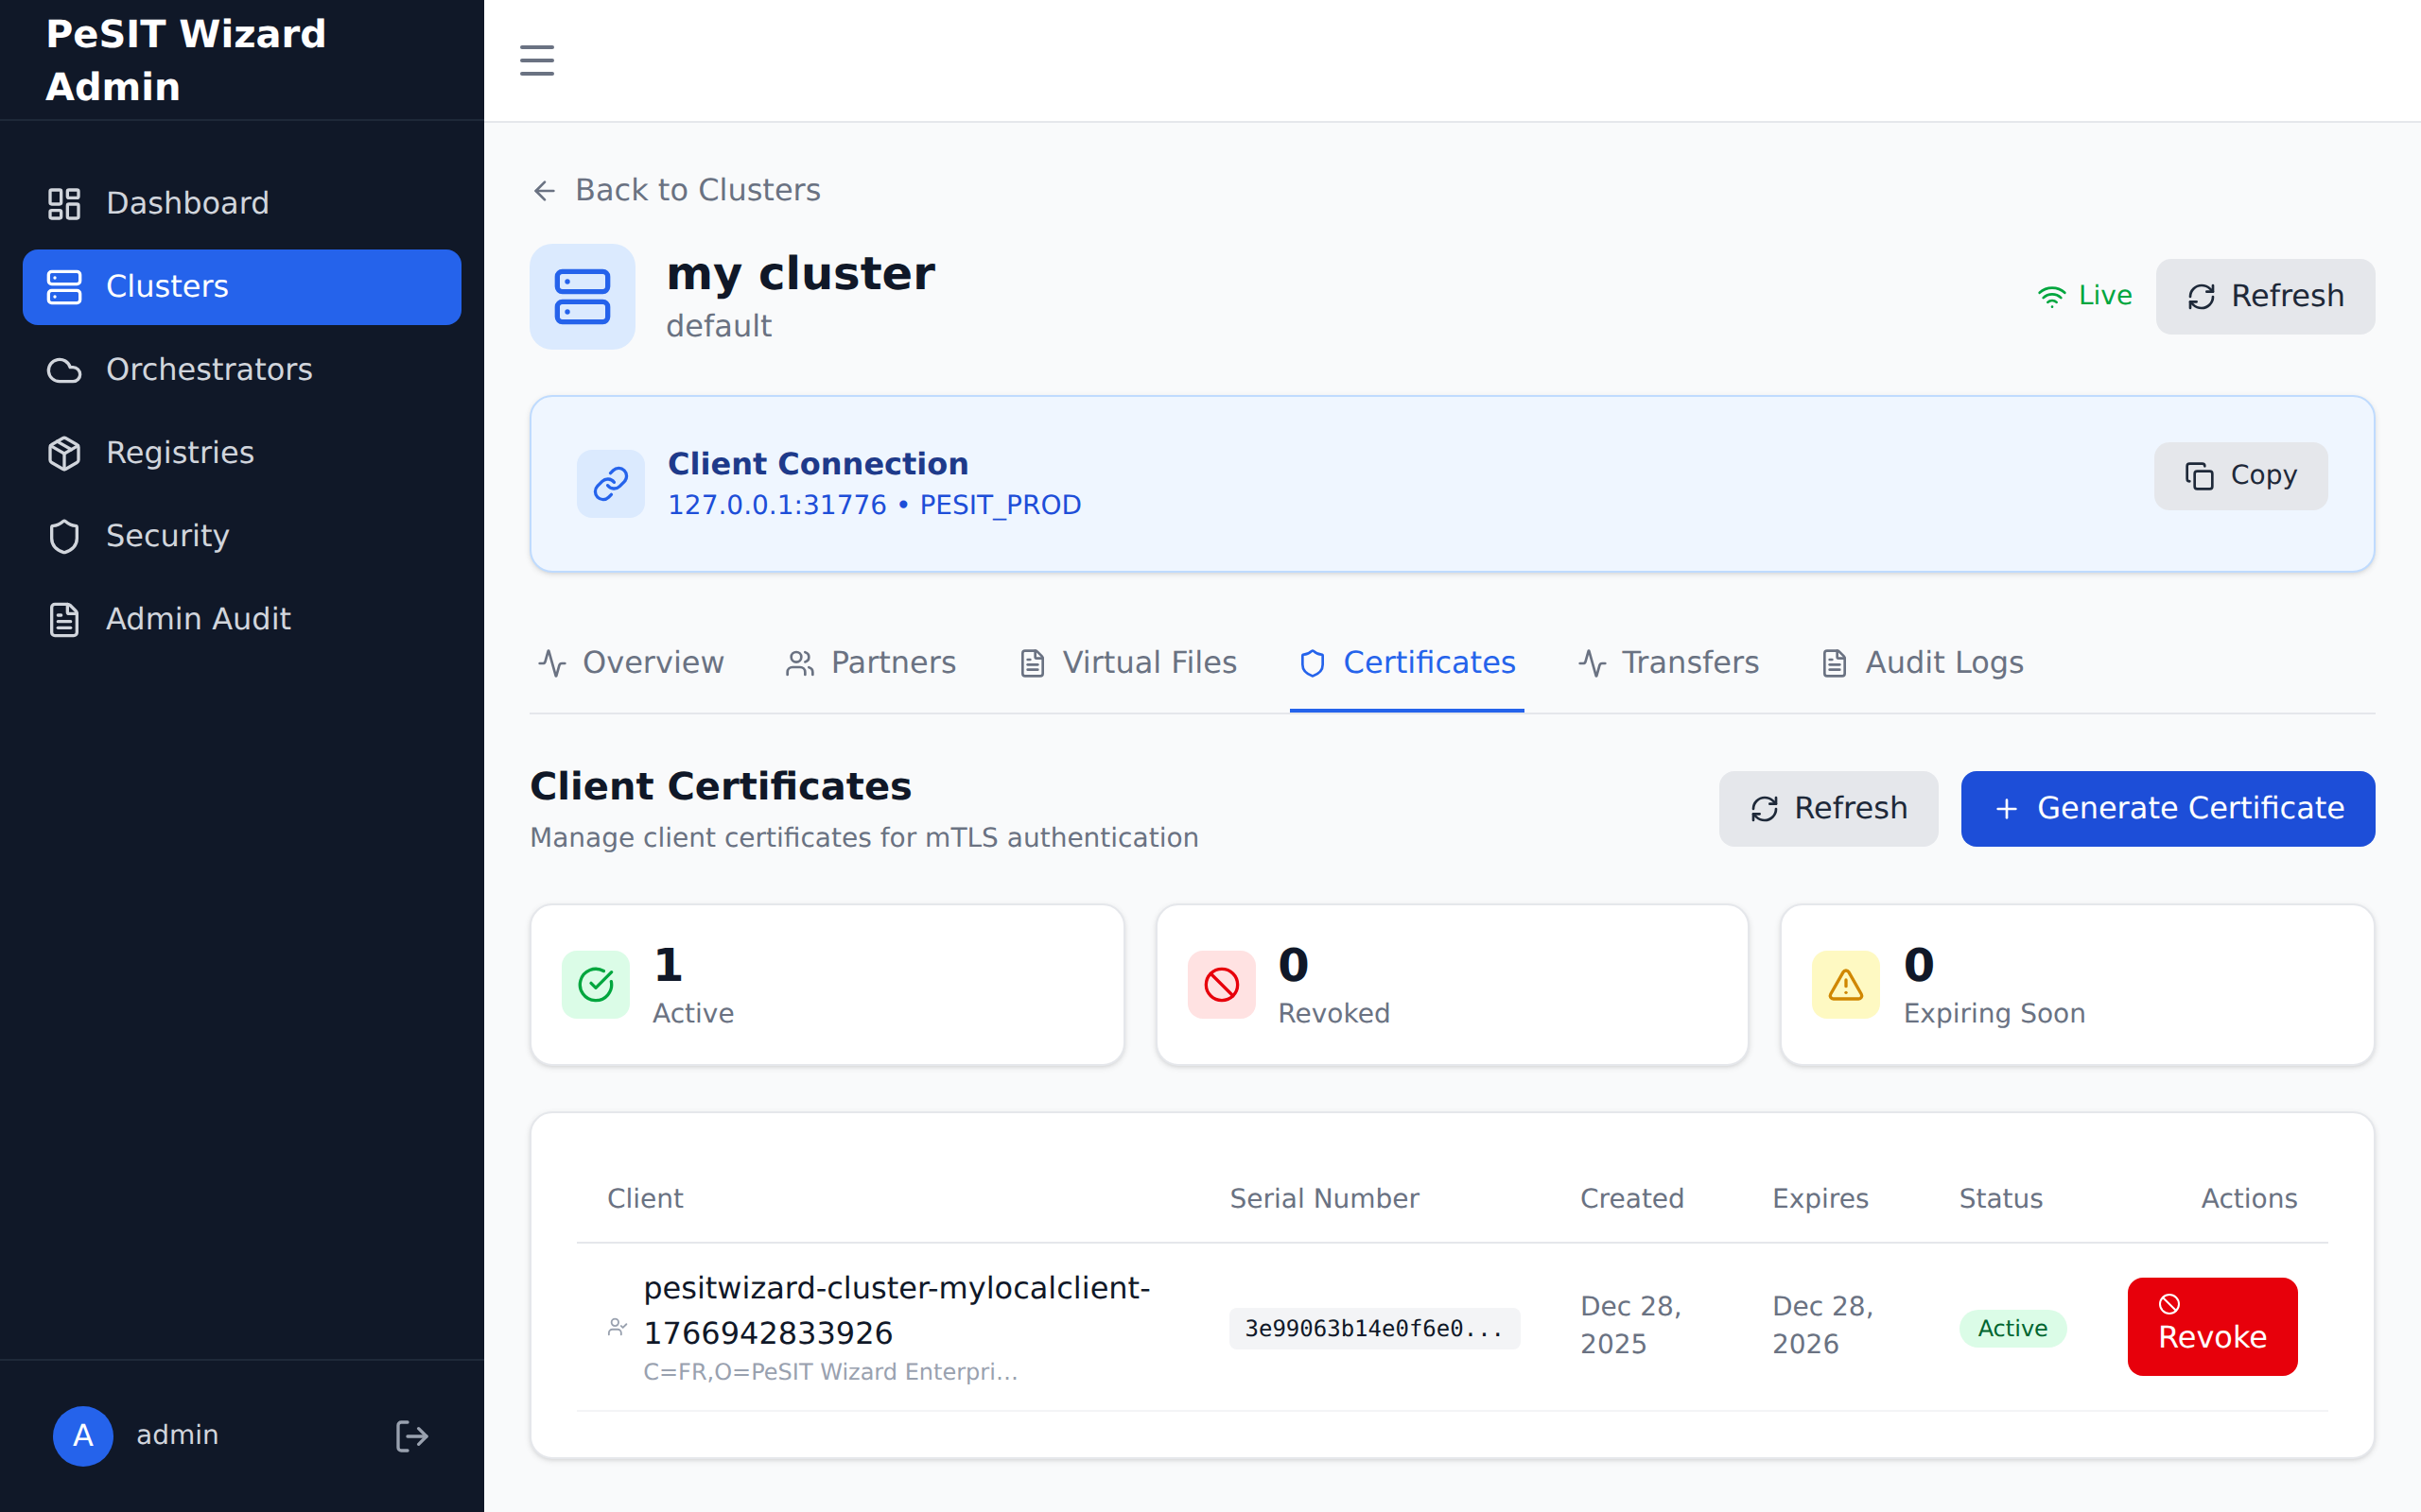Click the cluster server icon beside my cluster
This screenshot has width=2421, height=1512.
coord(583,296)
